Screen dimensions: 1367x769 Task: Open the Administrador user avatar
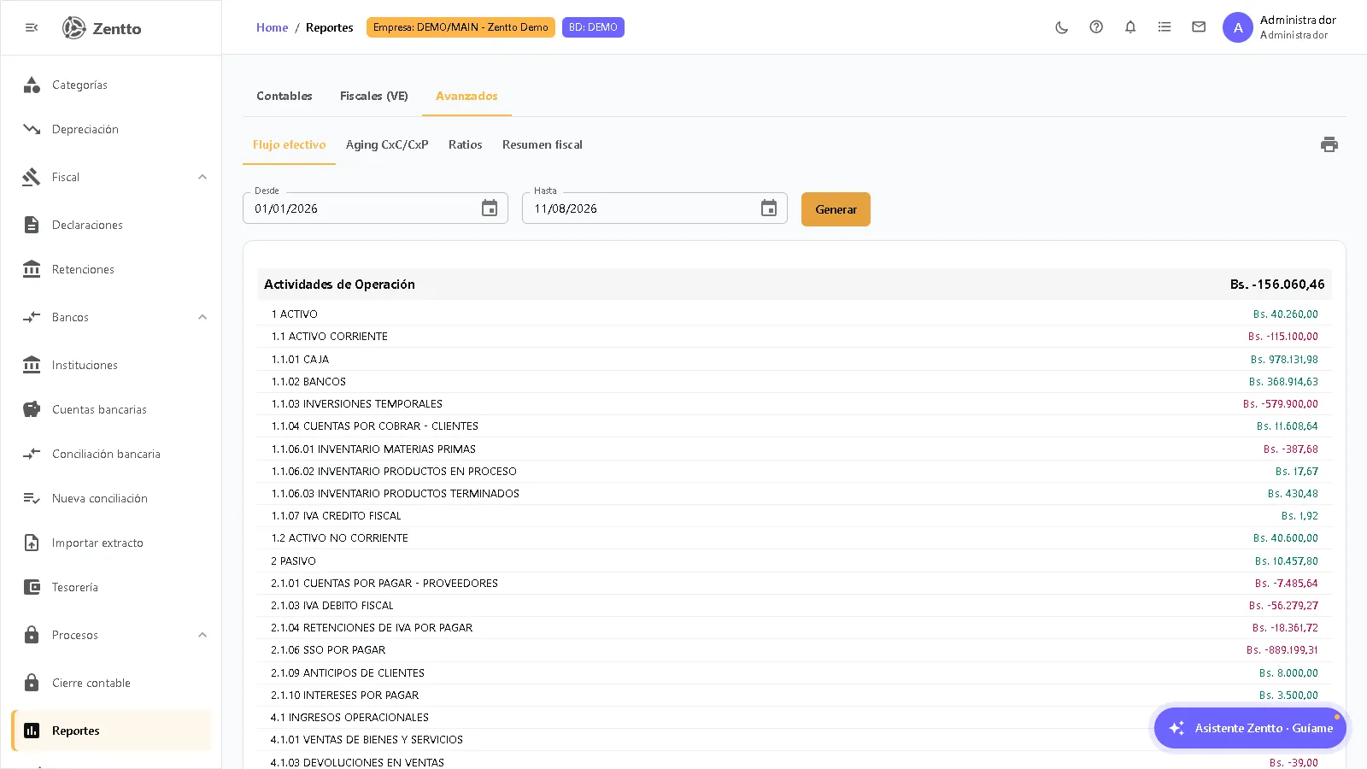[1238, 27]
